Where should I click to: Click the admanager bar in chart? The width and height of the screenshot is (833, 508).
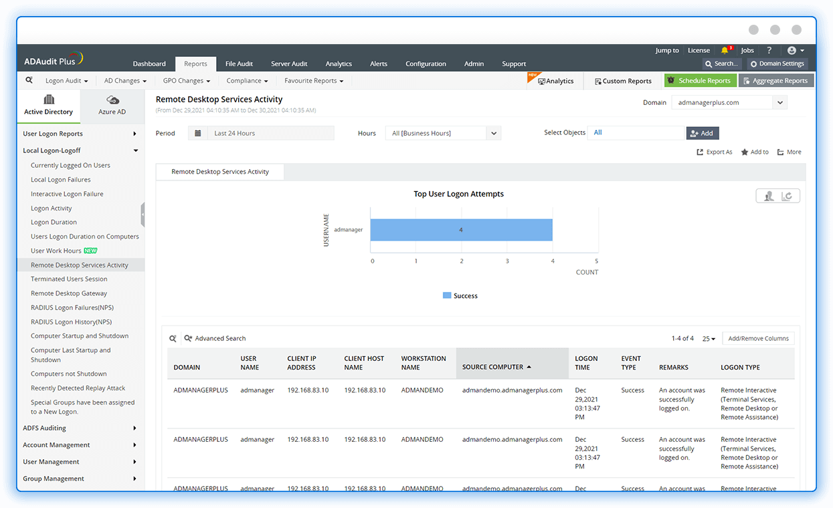(461, 230)
